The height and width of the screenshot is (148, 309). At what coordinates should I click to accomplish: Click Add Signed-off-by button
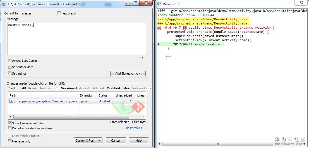tap(128, 73)
